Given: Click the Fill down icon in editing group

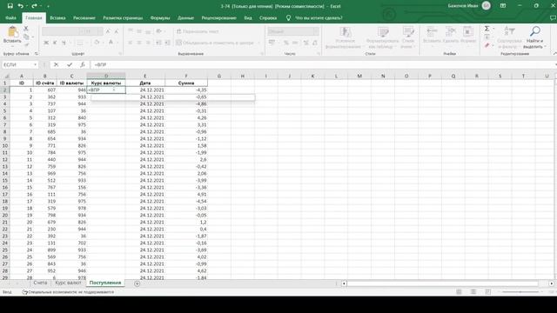Looking at the screenshot, I should 487,37.
